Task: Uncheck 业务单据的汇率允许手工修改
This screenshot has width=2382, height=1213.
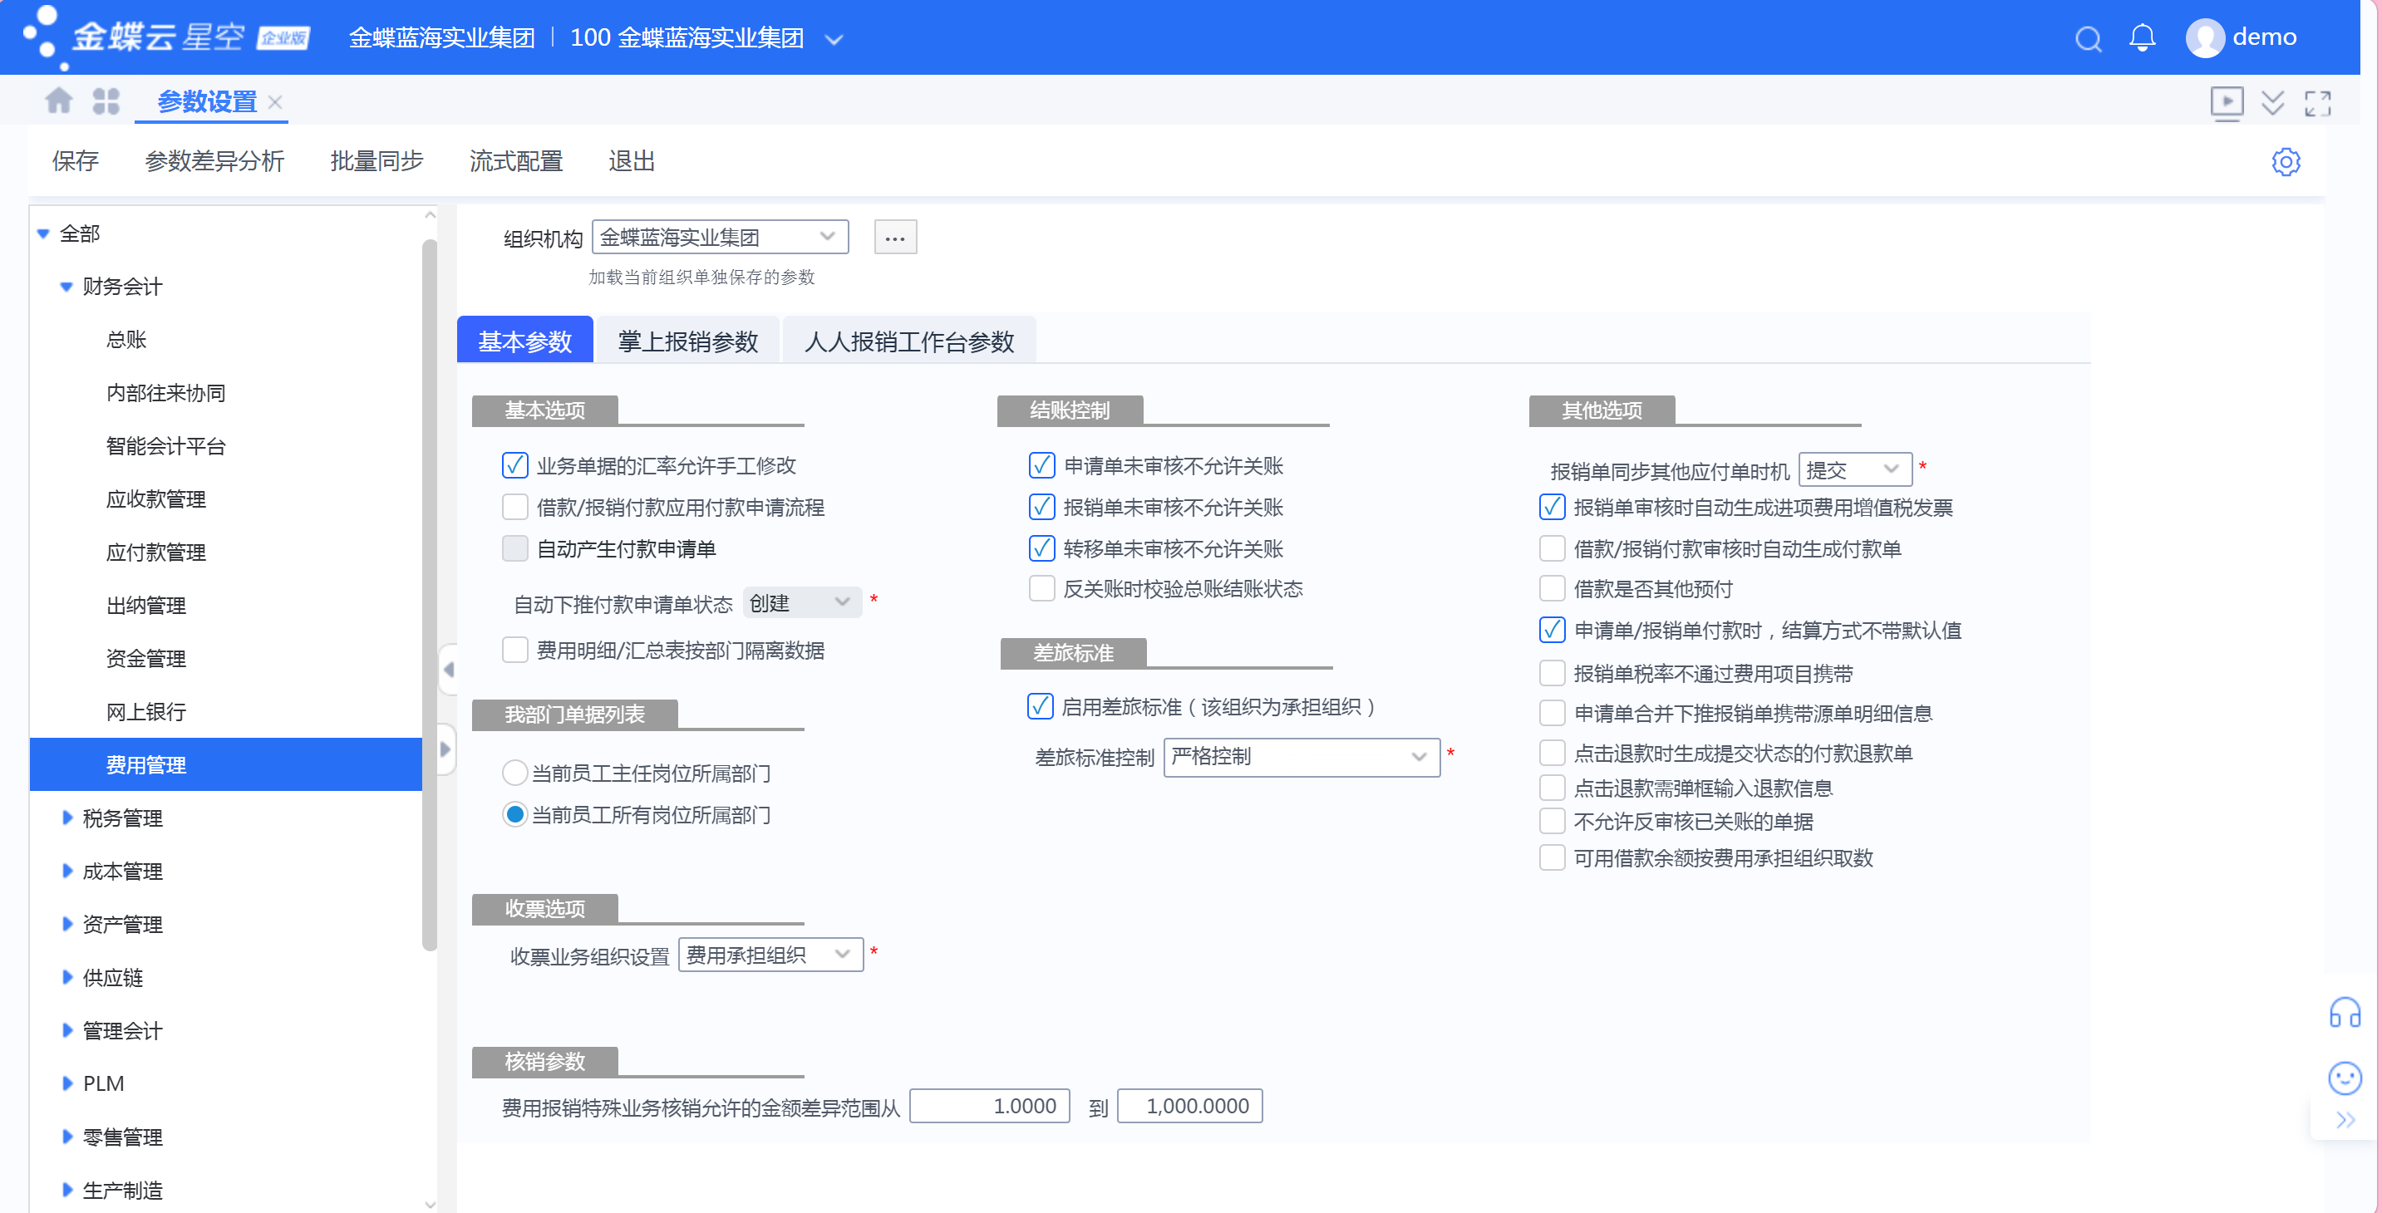Action: (x=514, y=465)
